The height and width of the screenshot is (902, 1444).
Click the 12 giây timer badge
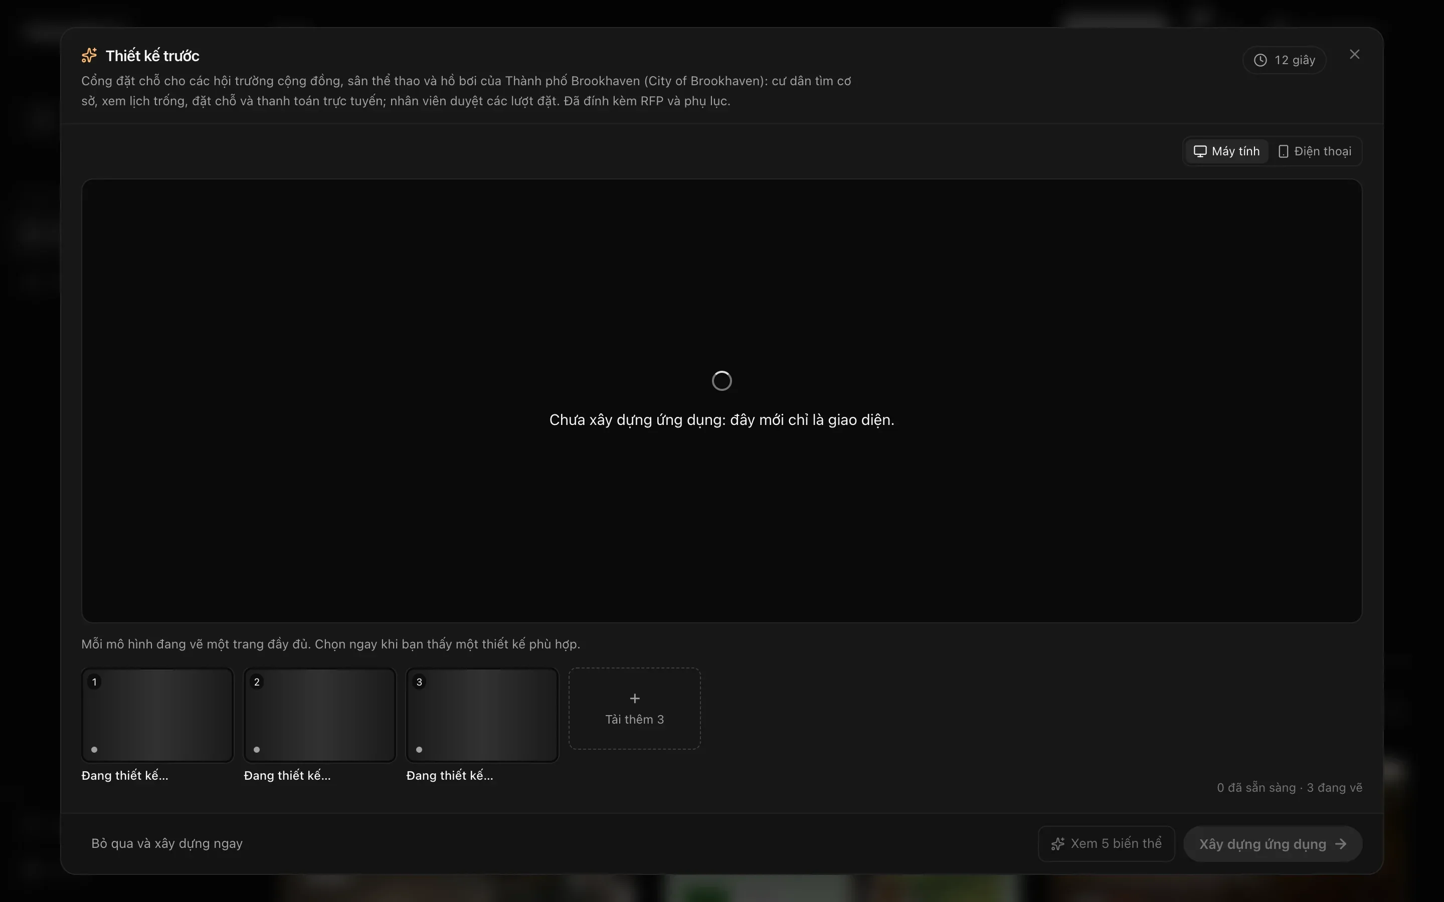click(x=1285, y=60)
